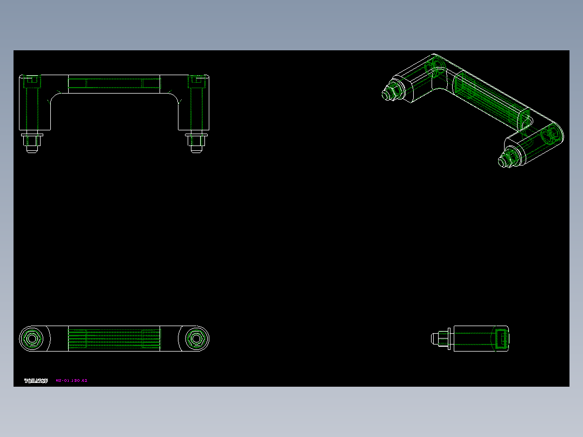Select the knurled grip section in the plan view
This screenshot has width=583, height=437.
point(114,339)
